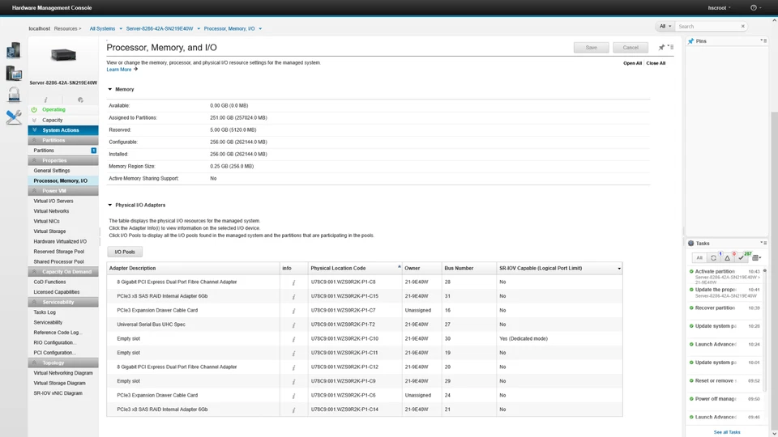Screen dimensions: 778x437
Task: Filter completed tasks with the checkmark icon
Action: pos(741,257)
